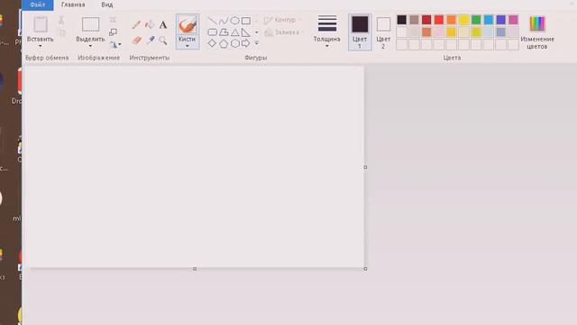Open the Выделить dropdown arrow

[x=90, y=46]
